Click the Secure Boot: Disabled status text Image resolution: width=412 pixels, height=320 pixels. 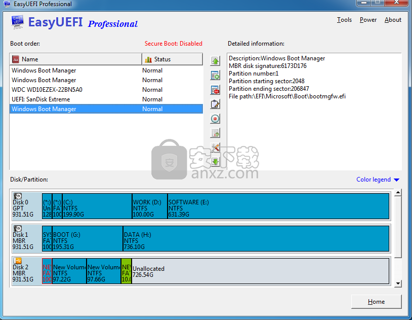pyautogui.click(x=174, y=44)
